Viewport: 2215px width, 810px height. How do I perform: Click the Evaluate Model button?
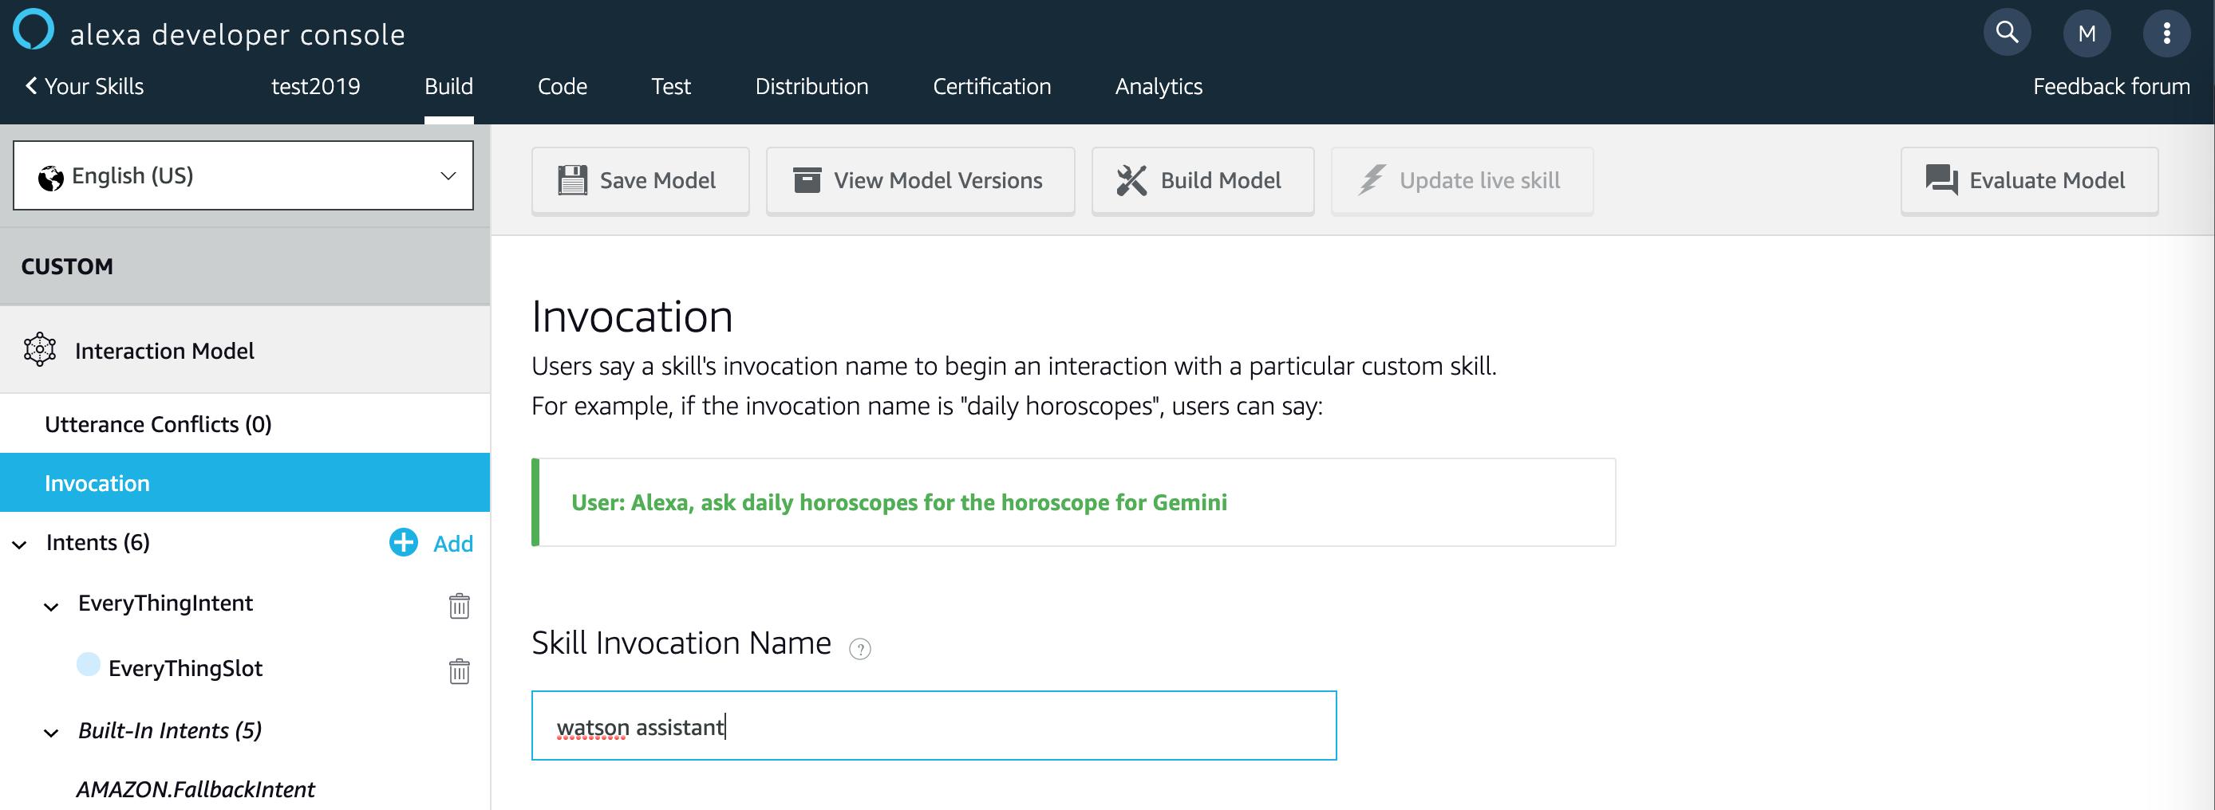(2029, 180)
